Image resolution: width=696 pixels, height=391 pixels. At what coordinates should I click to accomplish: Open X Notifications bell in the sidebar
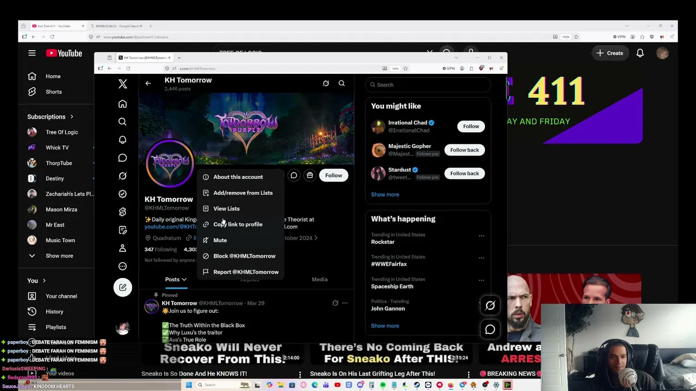pos(122,140)
